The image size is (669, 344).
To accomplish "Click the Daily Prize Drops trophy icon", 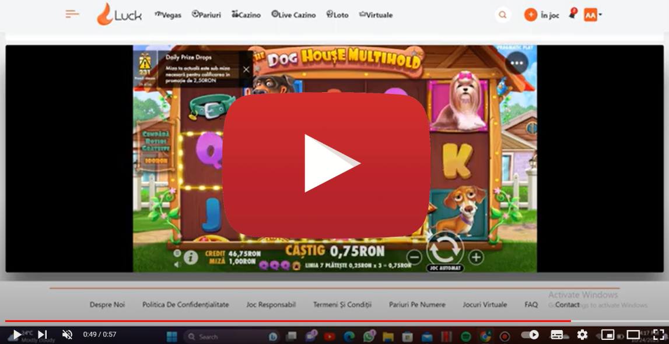I will 145,63.
